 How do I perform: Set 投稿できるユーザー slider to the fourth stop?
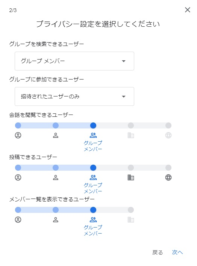[x=131, y=168]
